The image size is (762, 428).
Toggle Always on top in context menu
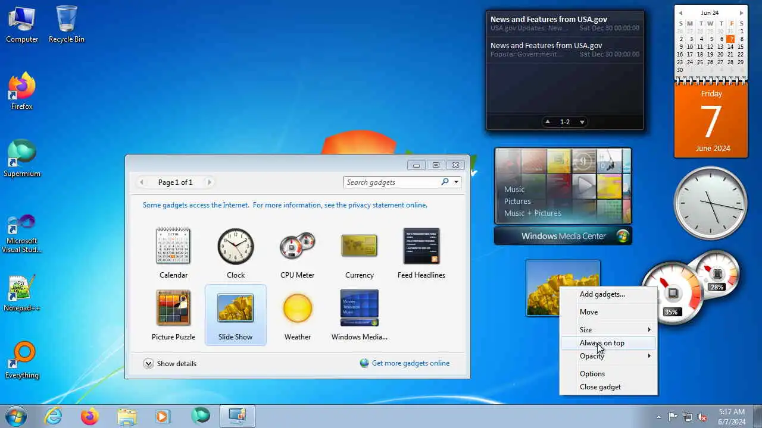[608, 343]
